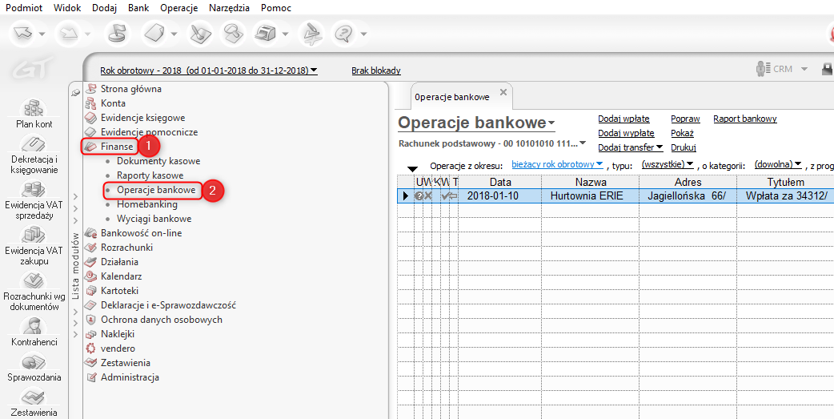Open the kategorii (dowolna) filter dropdown
This screenshot has height=419, width=834.
pyautogui.click(x=778, y=164)
